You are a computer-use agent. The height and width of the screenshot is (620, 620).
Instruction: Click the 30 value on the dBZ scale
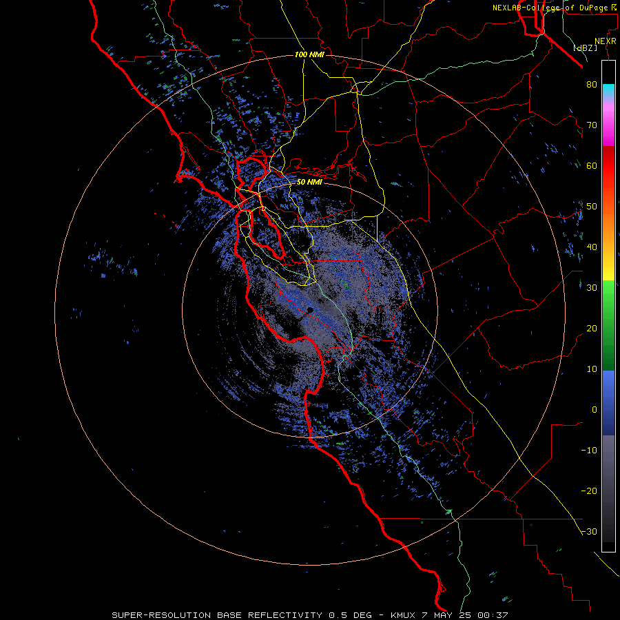click(592, 287)
